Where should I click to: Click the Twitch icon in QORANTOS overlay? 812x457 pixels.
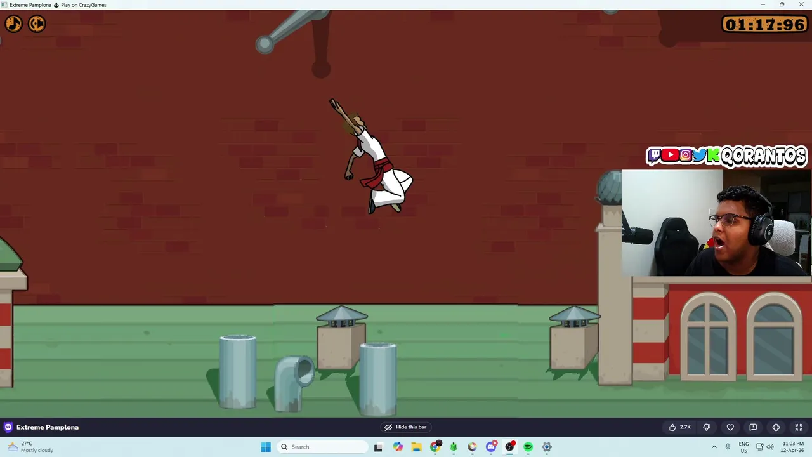[x=655, y=155]
